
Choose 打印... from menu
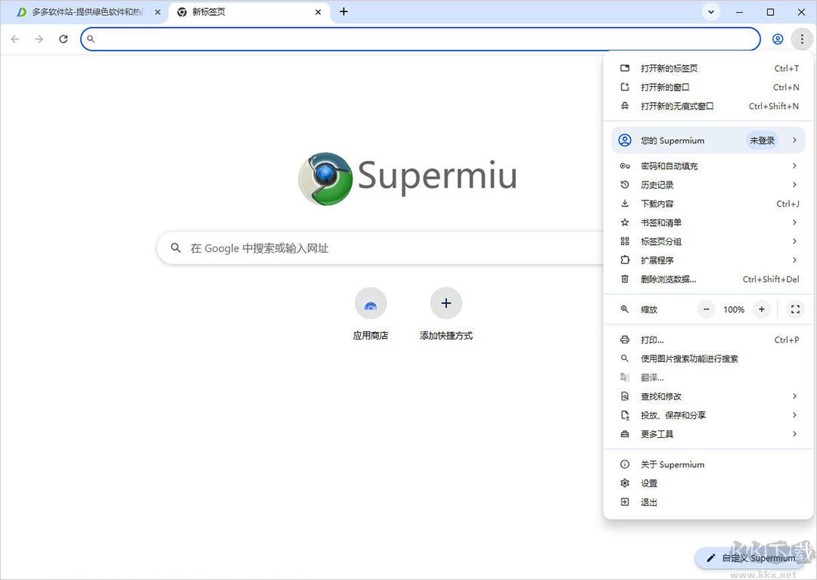[x=709, y=340]
